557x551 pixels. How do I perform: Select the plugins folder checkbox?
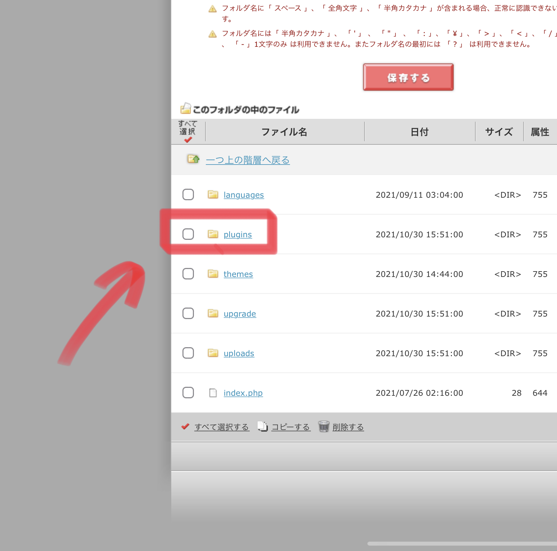[188, 234]
